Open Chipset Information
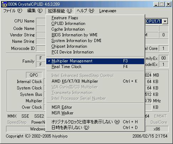This screenshot has width=173, height=144. [95, 46]
